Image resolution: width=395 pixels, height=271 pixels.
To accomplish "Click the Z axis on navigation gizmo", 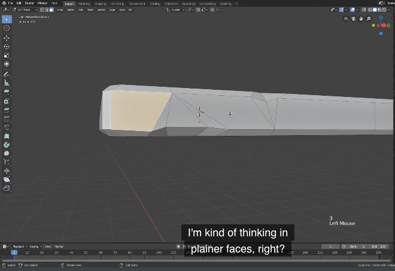I will pyautogui.click(x=381, y=17).
